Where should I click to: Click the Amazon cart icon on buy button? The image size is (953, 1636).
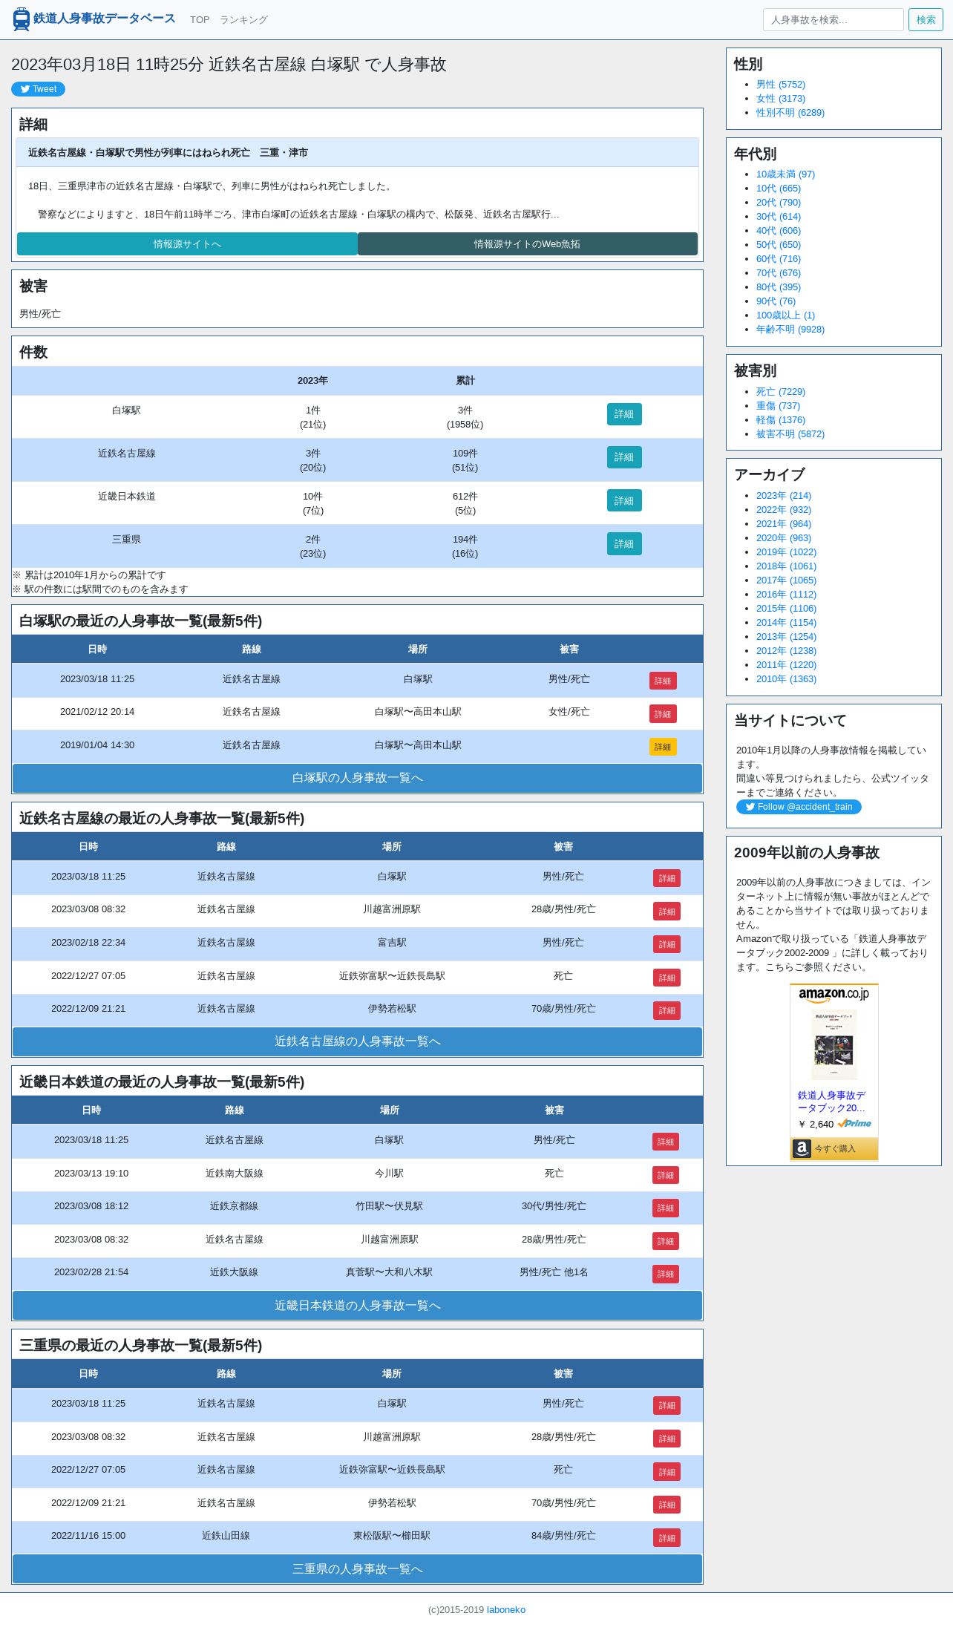click(x=802, y=1148)
